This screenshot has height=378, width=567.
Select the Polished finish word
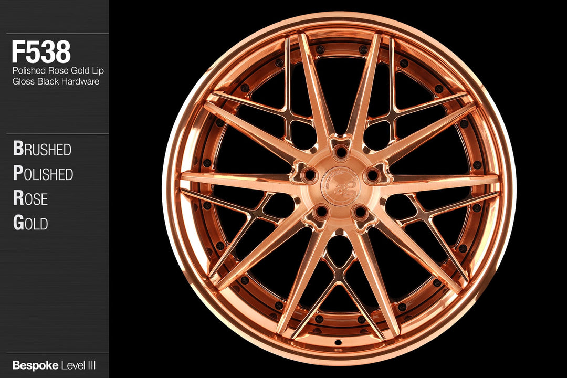pos(43,174)
